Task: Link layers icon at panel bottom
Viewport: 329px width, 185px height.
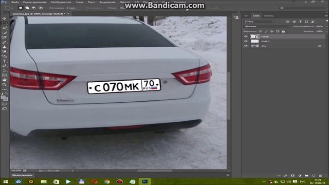Action: pyautogui.click(x=279, y=176)
